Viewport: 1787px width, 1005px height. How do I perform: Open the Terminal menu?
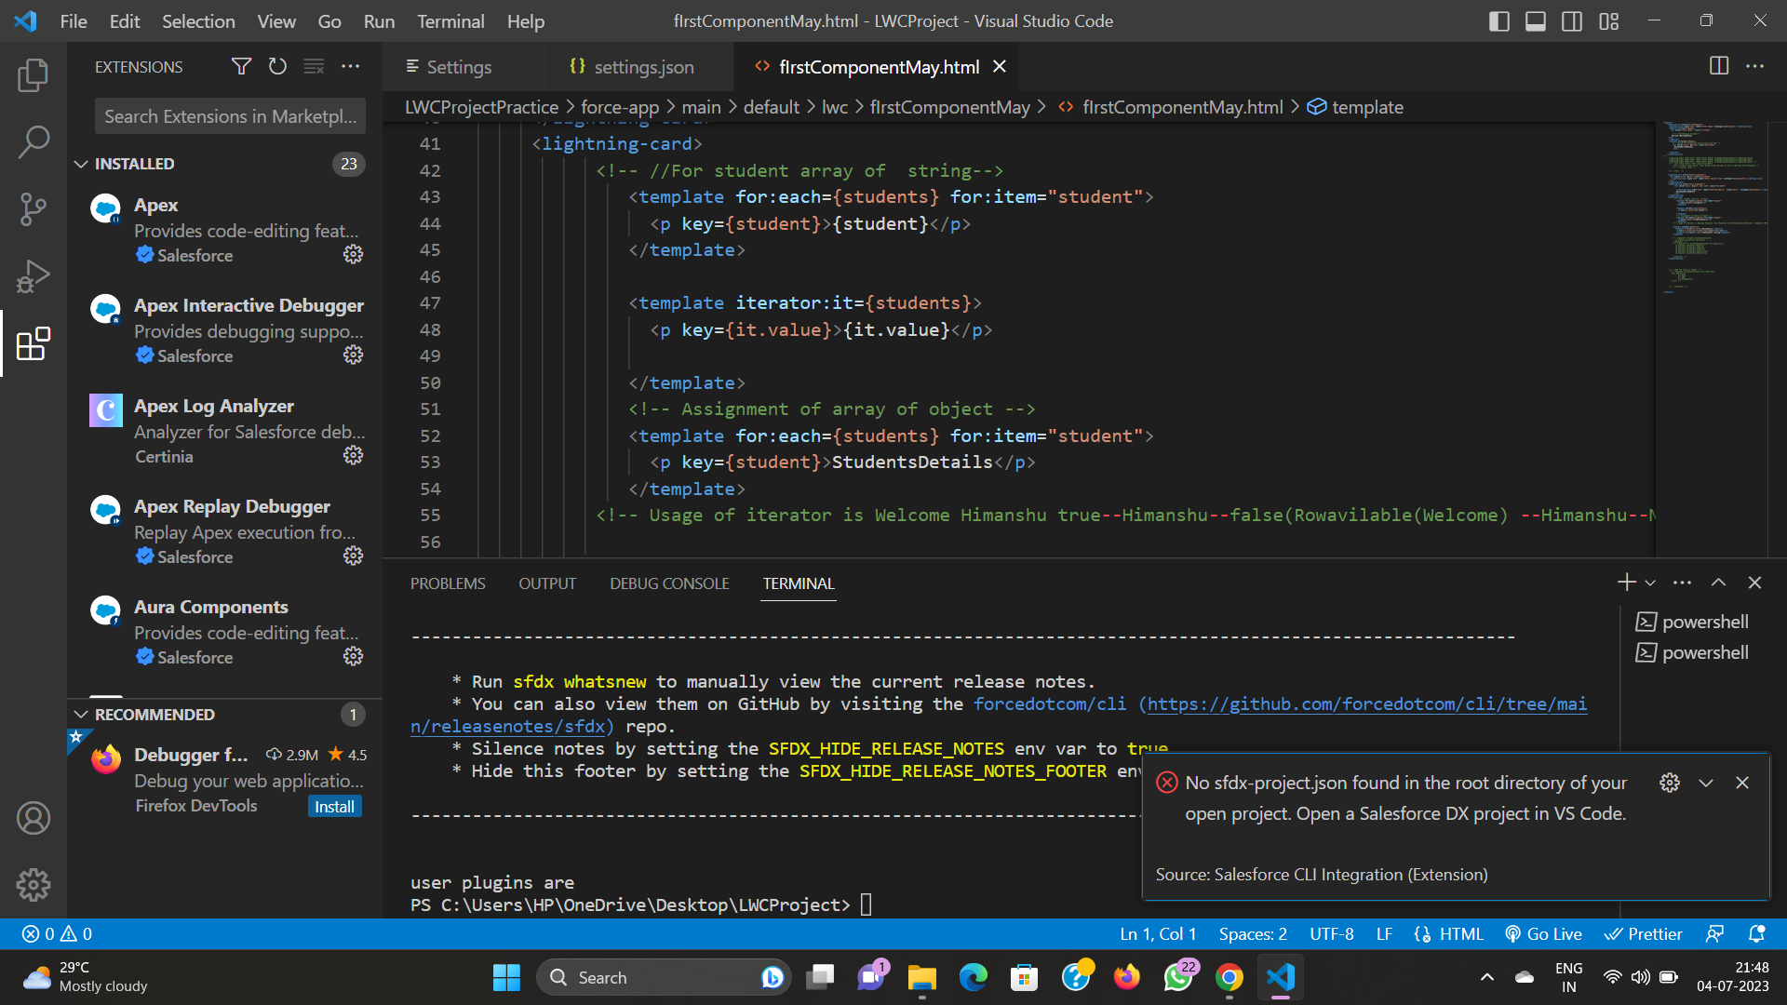click(x=450, y=20)
